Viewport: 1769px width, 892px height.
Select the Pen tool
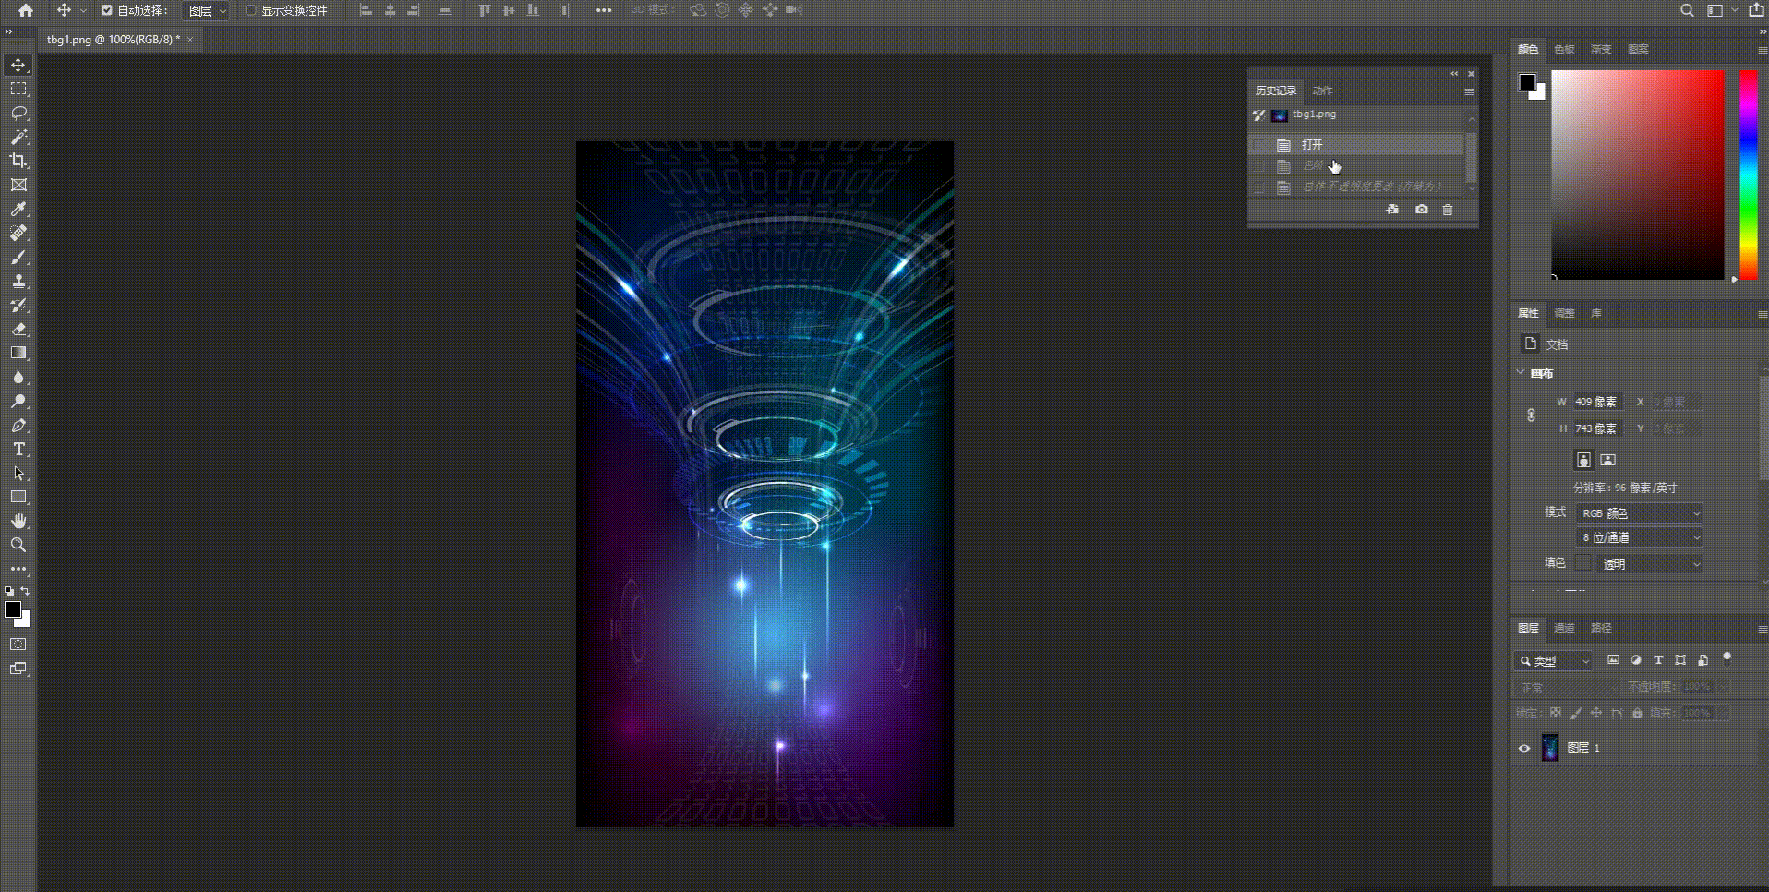[x=18, y=426]
